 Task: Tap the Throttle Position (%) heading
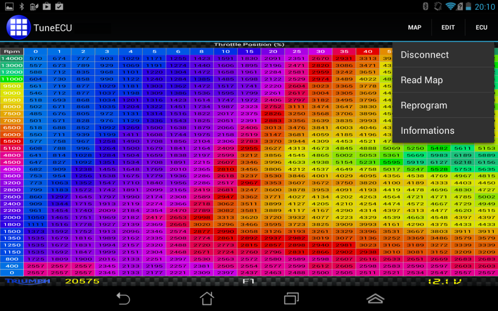[249, 45]
